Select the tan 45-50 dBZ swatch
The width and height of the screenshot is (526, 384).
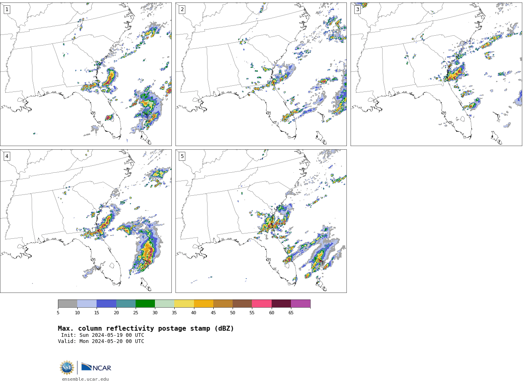[223, 304]
